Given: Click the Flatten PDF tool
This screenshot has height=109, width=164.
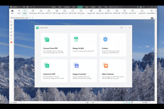Looking at the screenshot, I should click(142, 11).
